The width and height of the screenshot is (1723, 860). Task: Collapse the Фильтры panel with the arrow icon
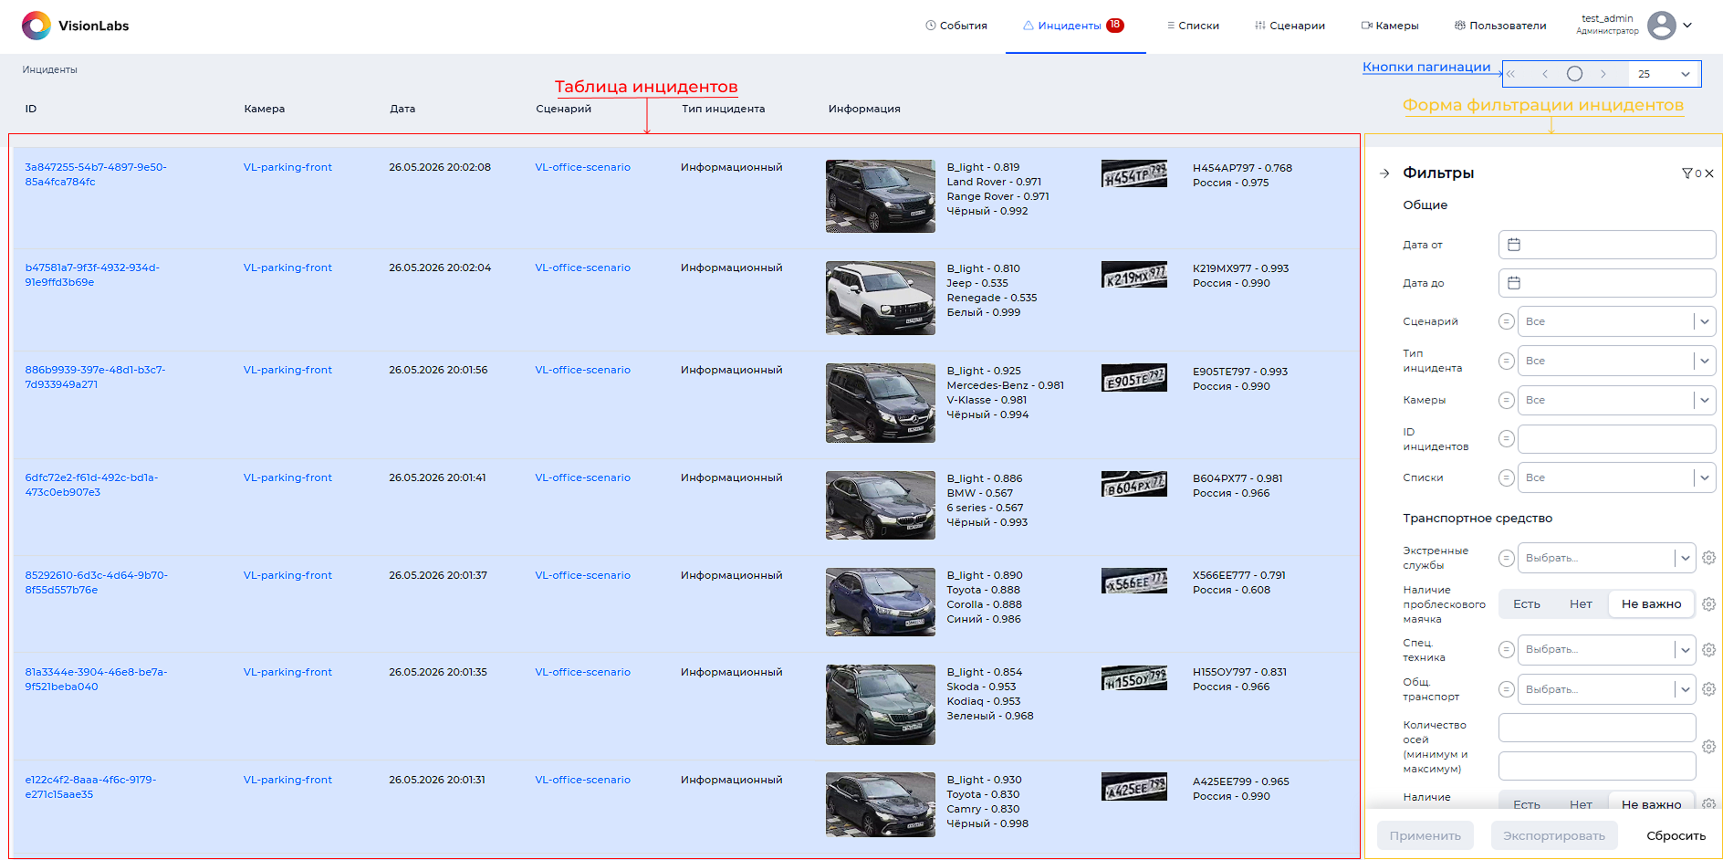tap(1384, 173)
